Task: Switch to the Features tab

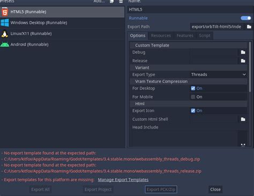Action: 185,36
